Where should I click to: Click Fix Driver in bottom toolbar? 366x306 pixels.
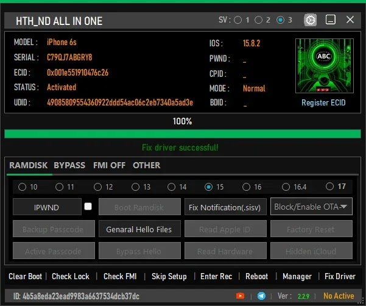pyautogui.click(x=340, y=276)
